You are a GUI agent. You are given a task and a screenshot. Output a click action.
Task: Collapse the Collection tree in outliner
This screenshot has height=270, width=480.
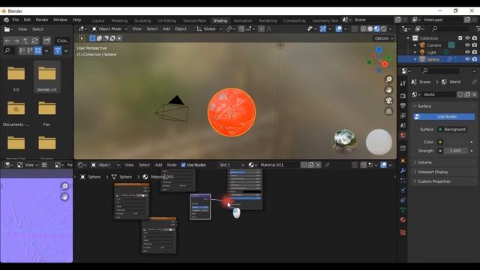click(x=408, y=38)
